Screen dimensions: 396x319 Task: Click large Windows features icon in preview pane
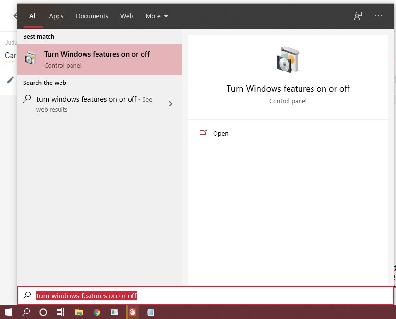point(288,59)
